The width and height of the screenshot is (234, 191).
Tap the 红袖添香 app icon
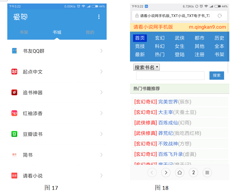(14, 113)
